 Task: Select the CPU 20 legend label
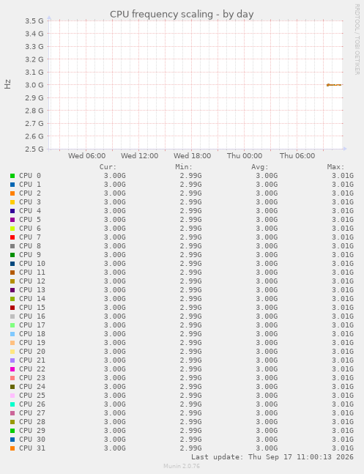[32, 351]
